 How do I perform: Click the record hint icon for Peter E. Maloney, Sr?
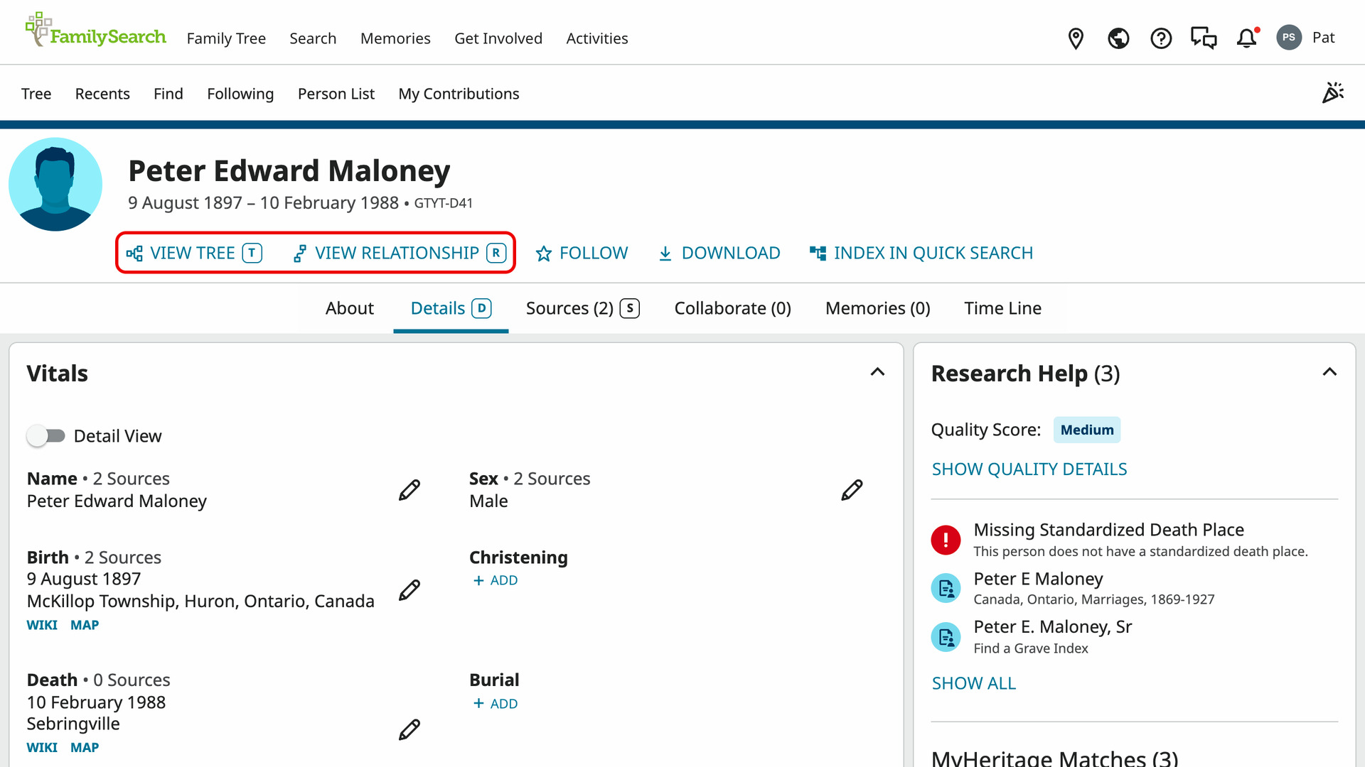[946, 636]
